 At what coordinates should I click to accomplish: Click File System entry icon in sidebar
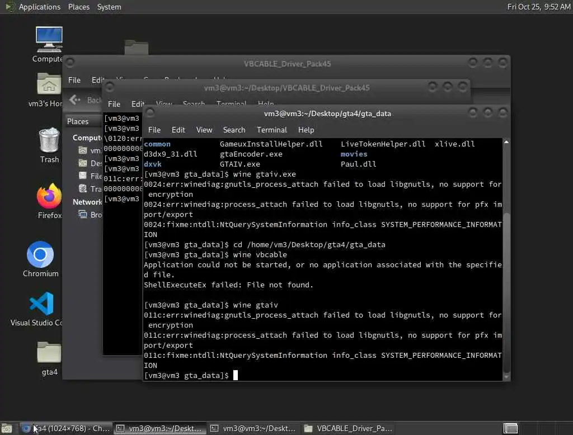pyautogui.click(x=83, y=176)
